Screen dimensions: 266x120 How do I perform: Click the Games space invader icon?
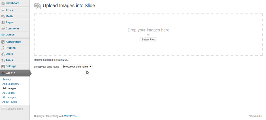(3, 35)
